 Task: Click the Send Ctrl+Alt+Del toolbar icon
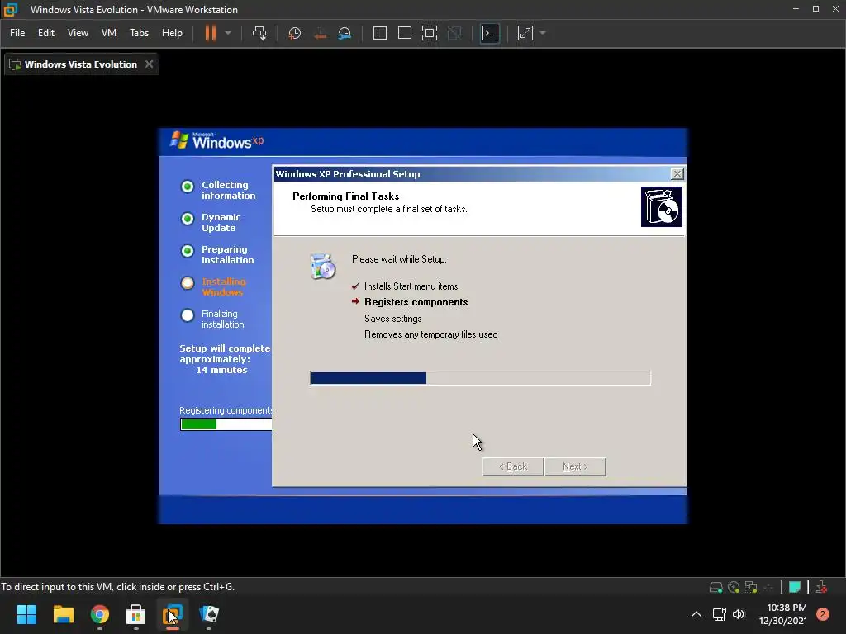pos(259,33)
